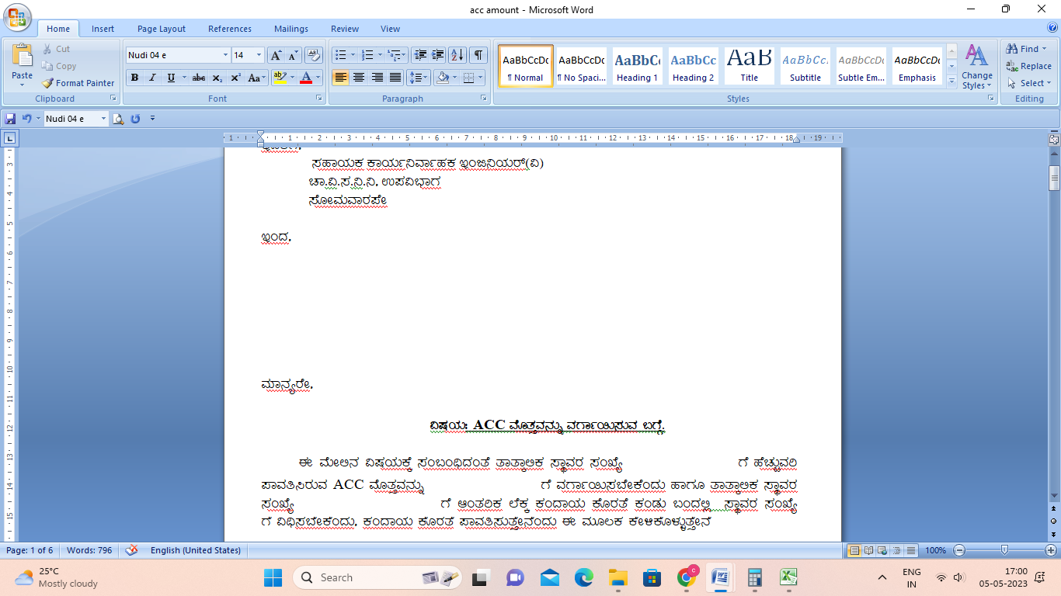The image size is (1061, 596).
Task: Switch to Outline view
Action: (896, 550)
